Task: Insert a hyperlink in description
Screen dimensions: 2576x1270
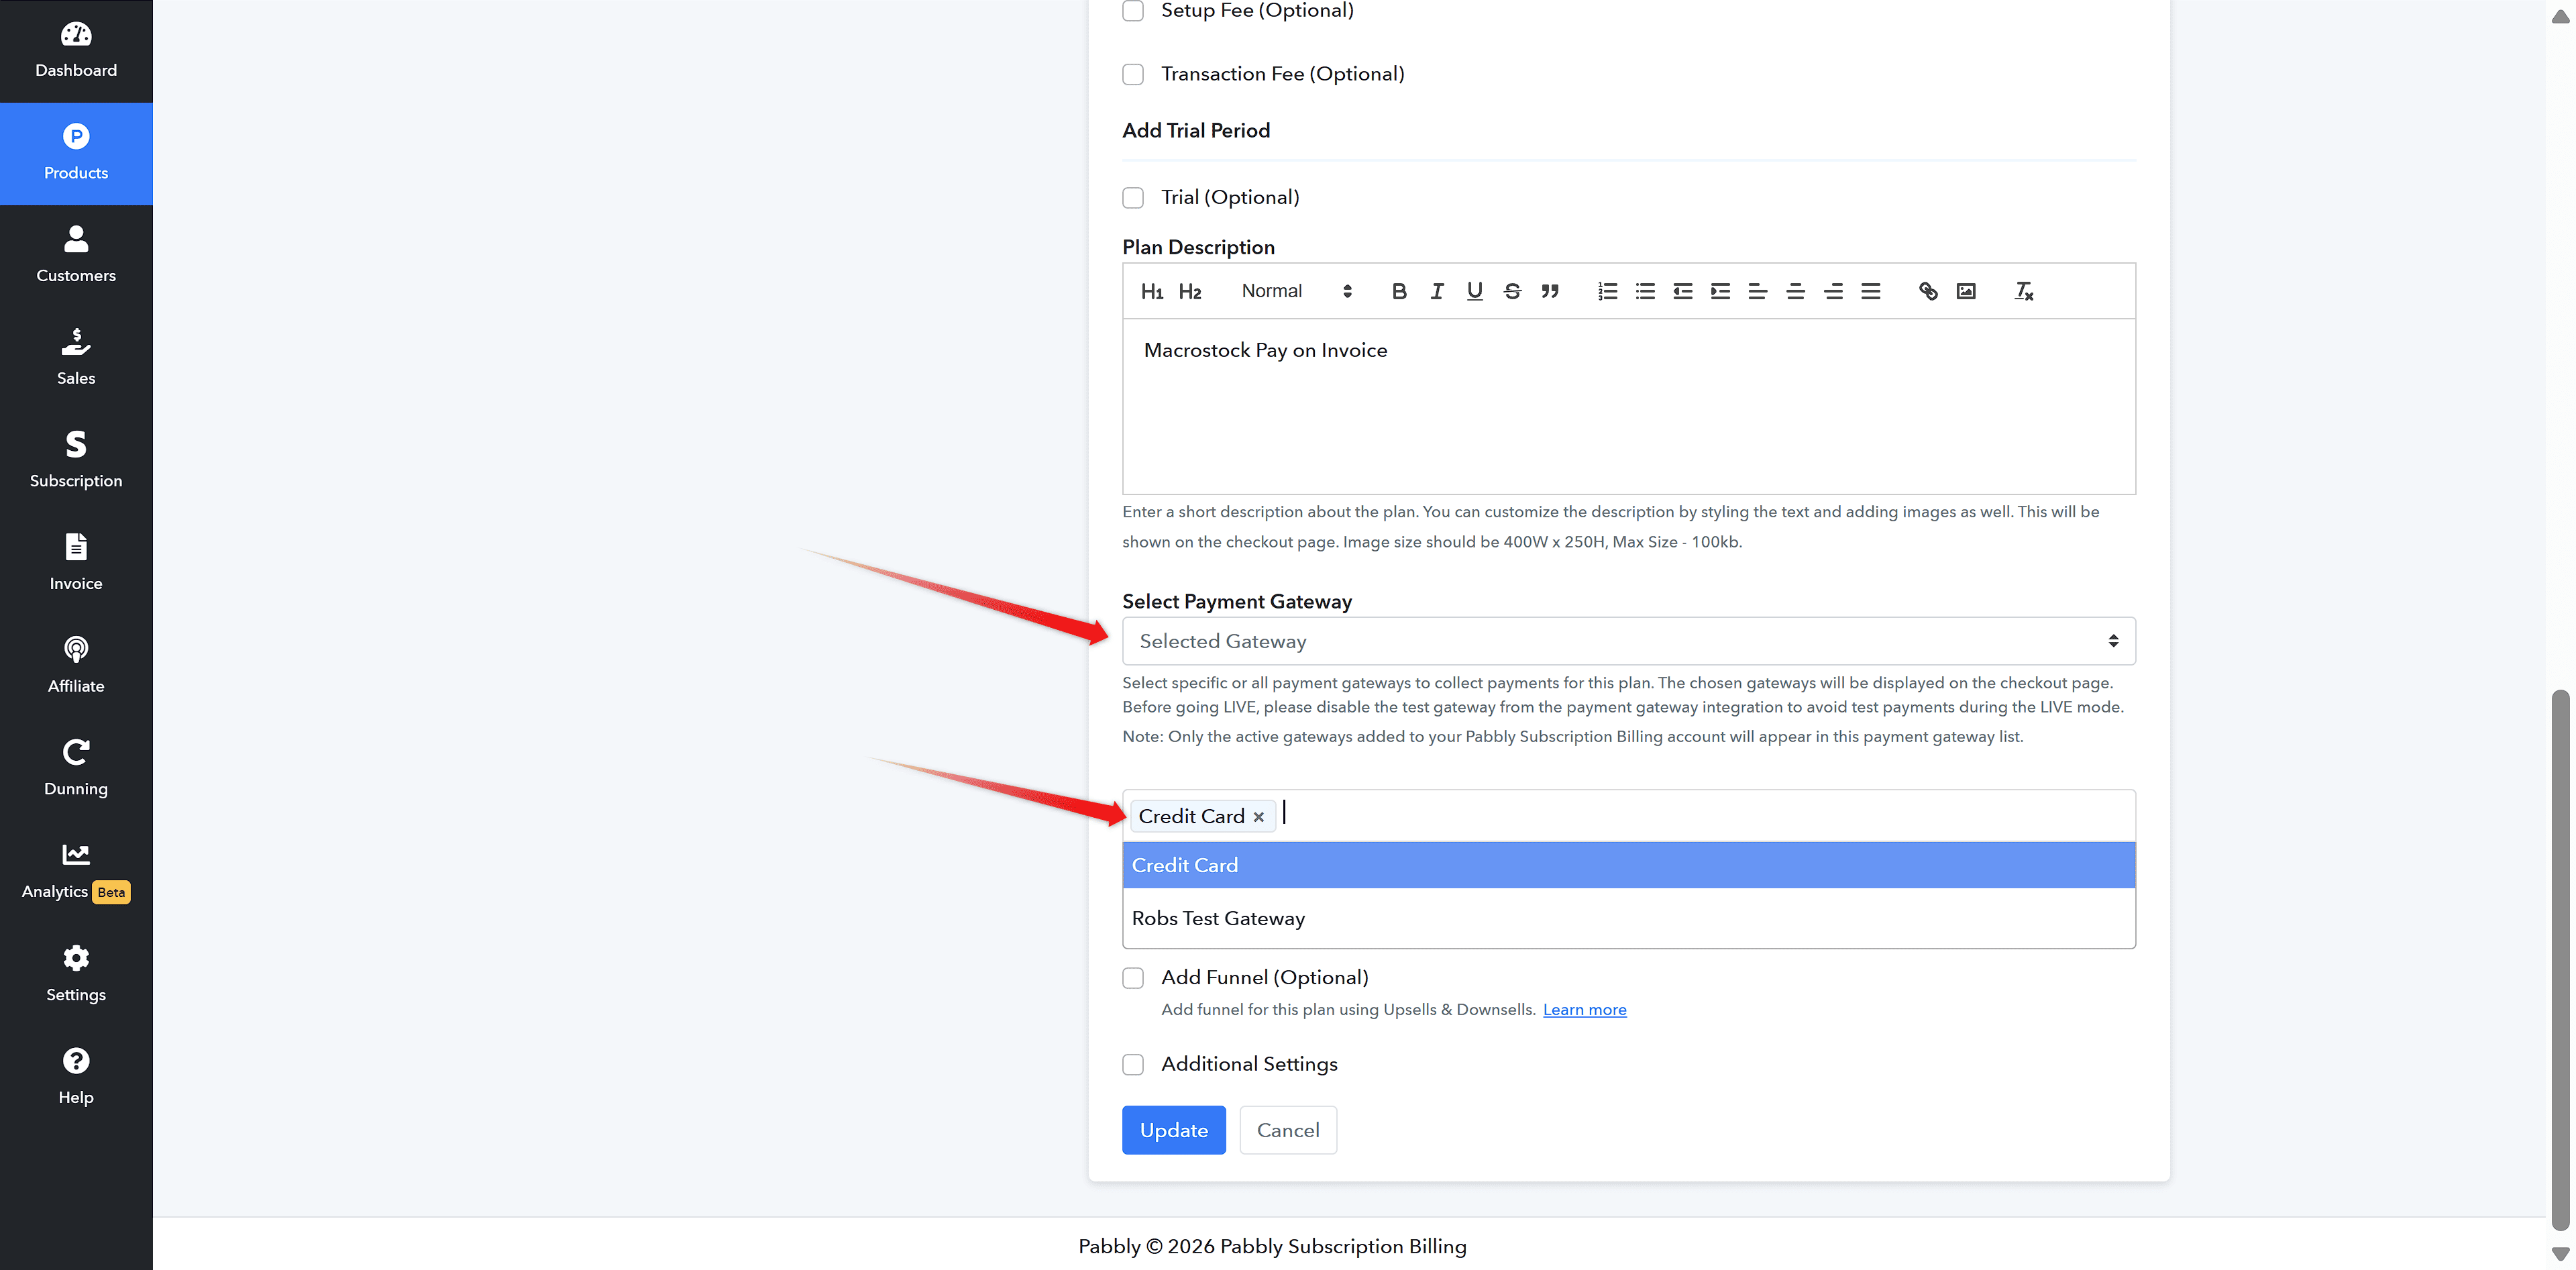Action: pyautogui.click(x=1928, y=291)
